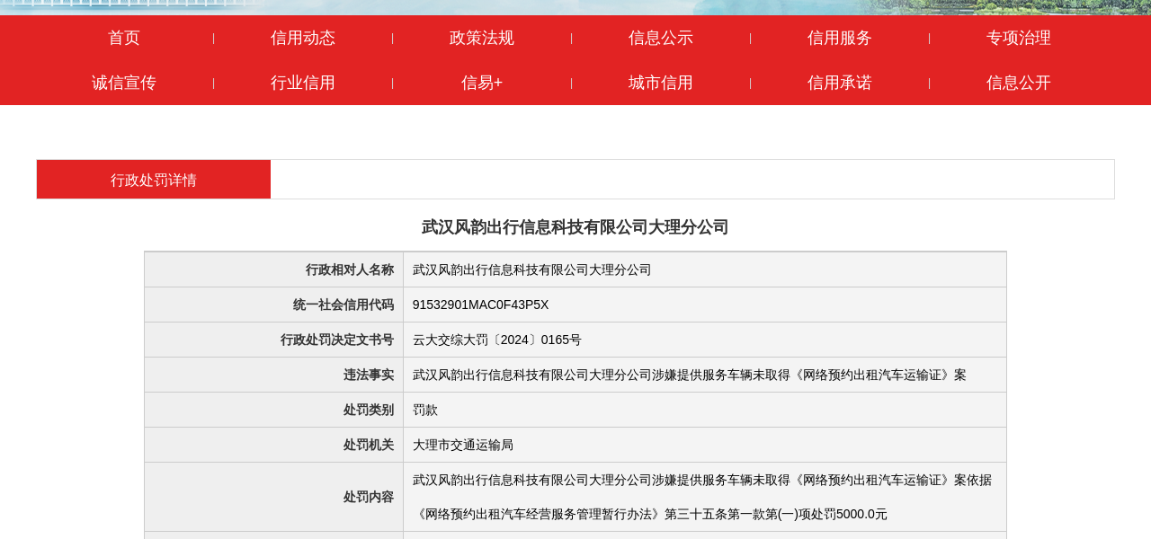This screenshot has height=539, width=1151.
Task: Navigate to 专项治理
Action: click(1019, 38)
